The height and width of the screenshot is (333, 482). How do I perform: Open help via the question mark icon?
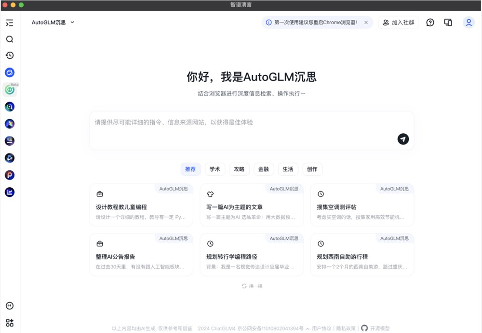(x=430, y=22)
